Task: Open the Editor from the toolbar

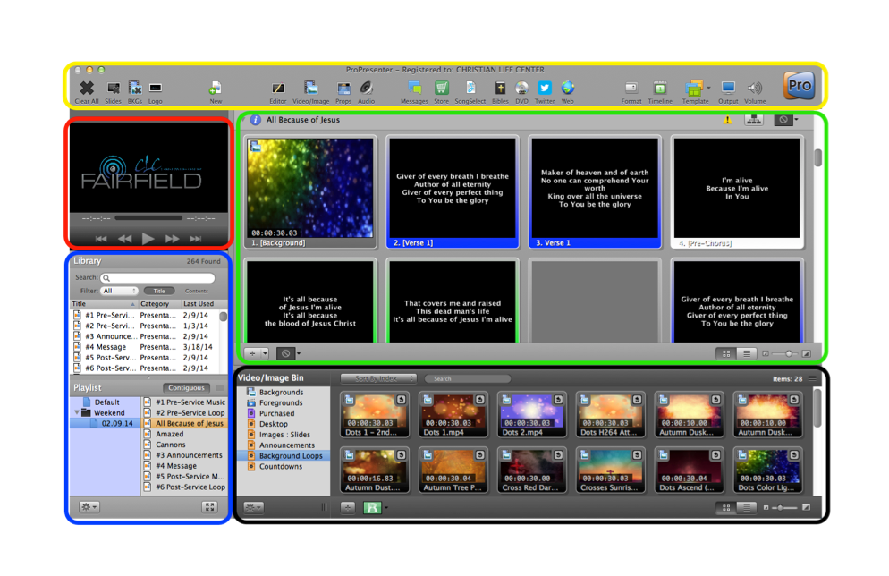Action: [278, 89]
